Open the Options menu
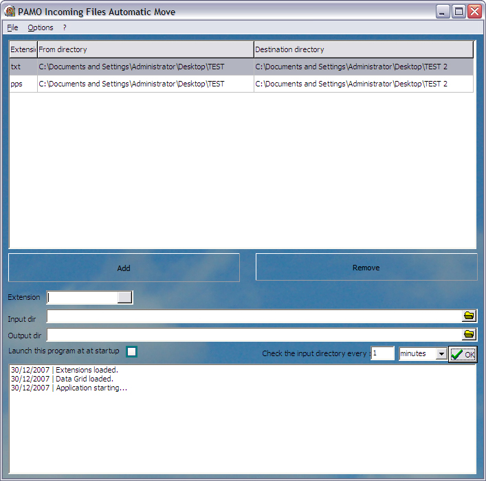 41,27
